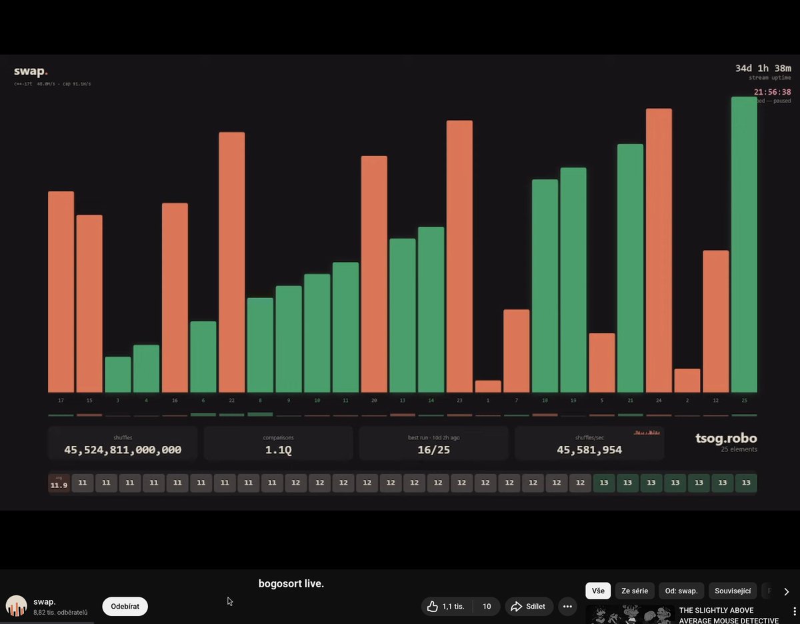
Task: Click the shuffles count 45,524,811,000,000
Action: click(123, 450)
